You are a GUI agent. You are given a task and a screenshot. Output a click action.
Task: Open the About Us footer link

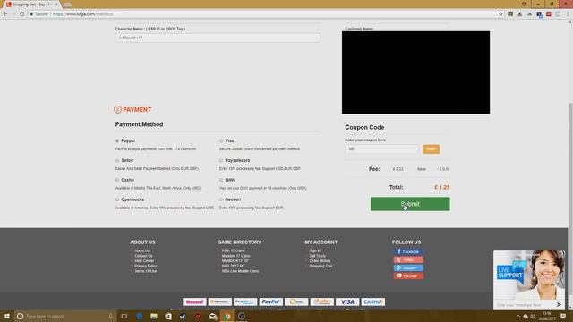(141, 250)
